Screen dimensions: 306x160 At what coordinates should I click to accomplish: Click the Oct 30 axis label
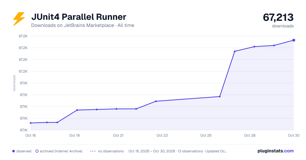pos(294,135)
